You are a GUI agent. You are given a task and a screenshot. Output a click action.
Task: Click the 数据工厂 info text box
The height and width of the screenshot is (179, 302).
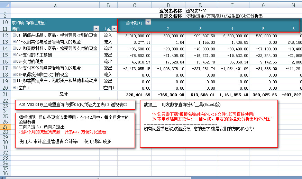click(209, 123)
